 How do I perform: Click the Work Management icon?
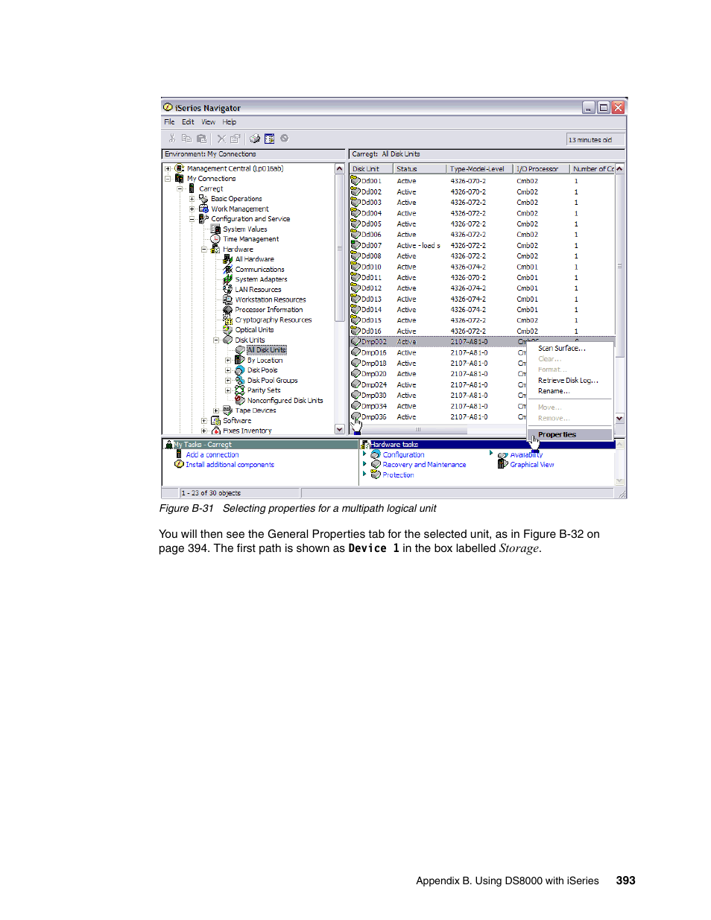coord(203,209)
